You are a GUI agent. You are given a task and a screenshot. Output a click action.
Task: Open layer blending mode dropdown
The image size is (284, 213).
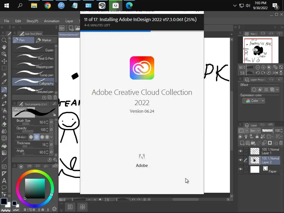tap(255, 131)
